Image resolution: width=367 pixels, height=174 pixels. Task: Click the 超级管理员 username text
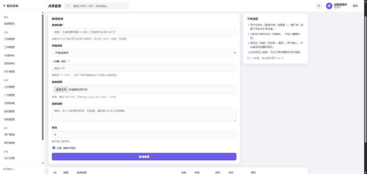pyautogui.click(x=340, y=4)
